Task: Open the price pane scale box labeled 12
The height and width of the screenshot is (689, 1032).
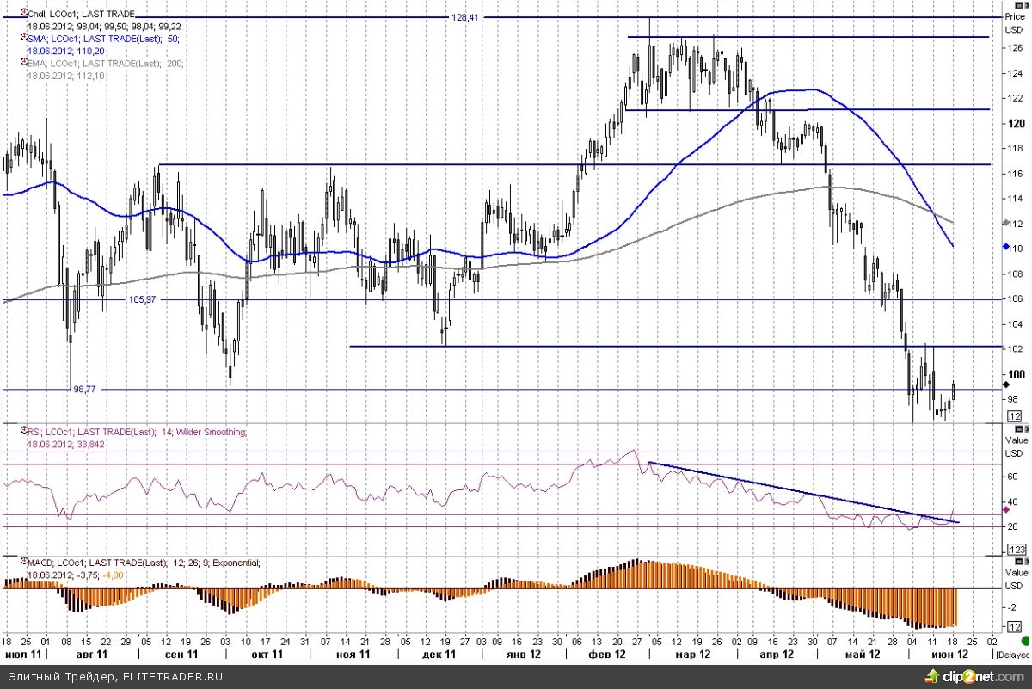Action: (x=1015, y=416)
